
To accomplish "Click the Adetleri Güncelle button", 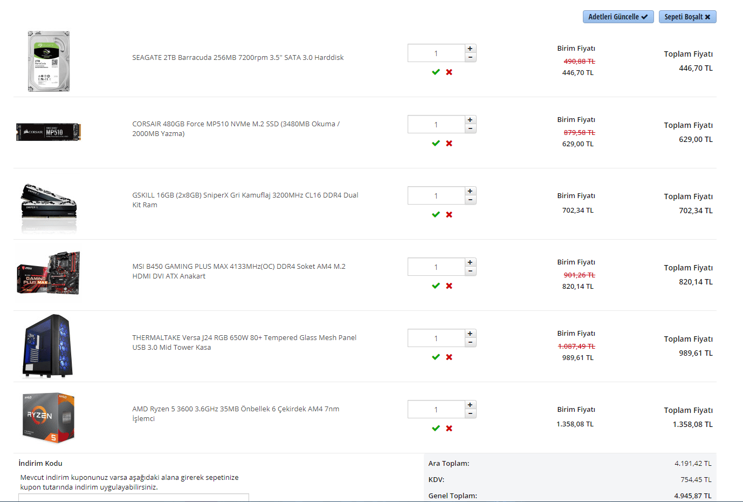I will (x=618, y=17).
